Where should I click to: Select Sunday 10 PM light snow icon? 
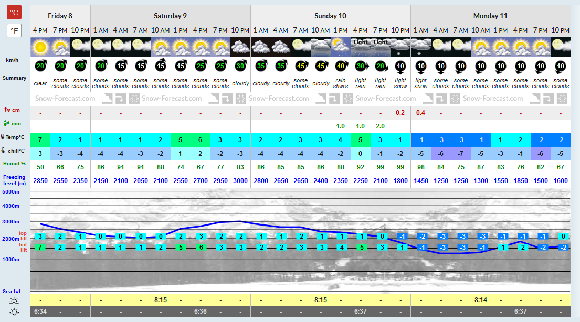(400, 47)
